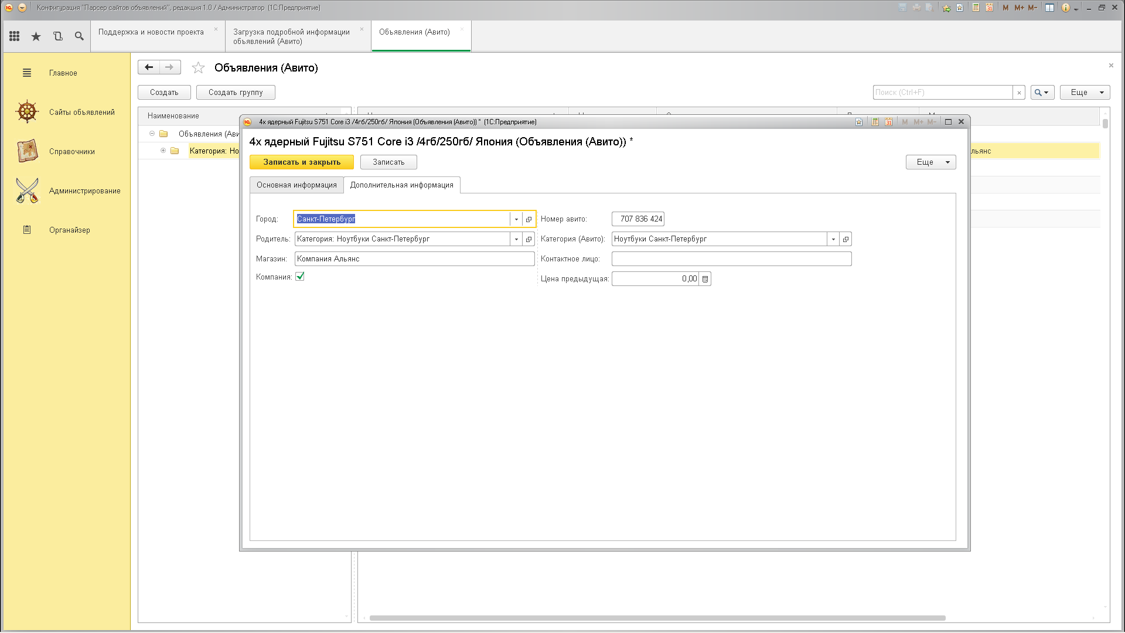Open the About info icon in title bar
The width and height of the screenshot is (1125, 633).
click(1065, 8)
